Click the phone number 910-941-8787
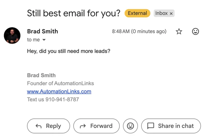The image size is (206, 140). pyautogui.click(x=62, y=99)
